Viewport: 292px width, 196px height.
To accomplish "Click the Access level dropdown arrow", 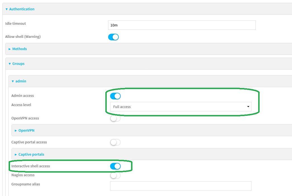I will coord(248,107).
